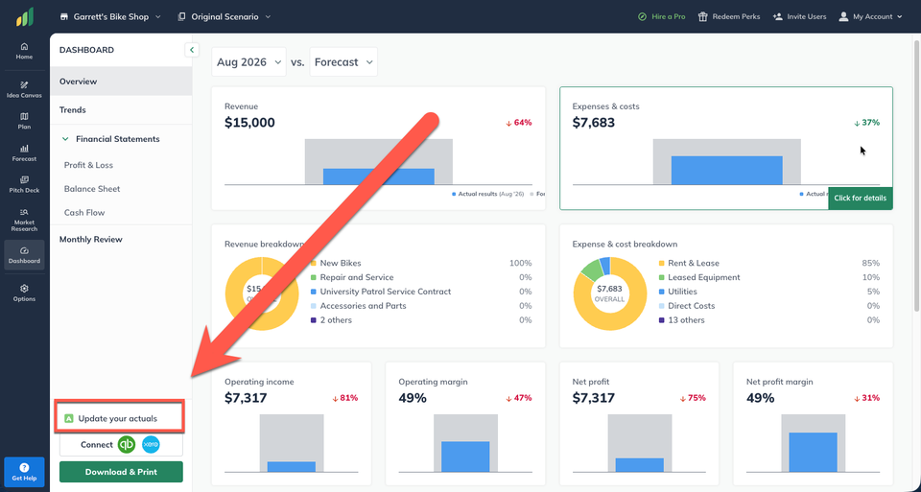Viewport: 921px width, 492px height.
Task: Open the Trends page
Action: tap(121, 109)
